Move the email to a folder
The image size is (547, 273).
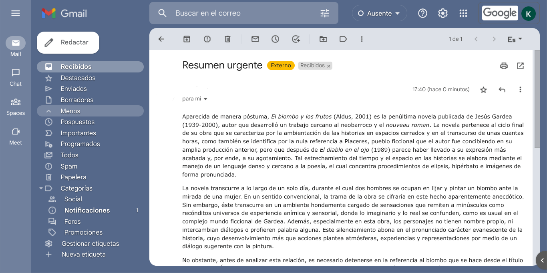pos(323,39)
